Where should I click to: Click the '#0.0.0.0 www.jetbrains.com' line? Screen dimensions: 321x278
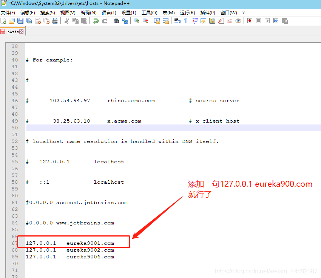(x=70, y=223)
